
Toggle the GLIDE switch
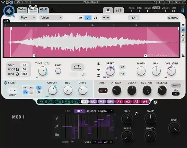[156, 8]
